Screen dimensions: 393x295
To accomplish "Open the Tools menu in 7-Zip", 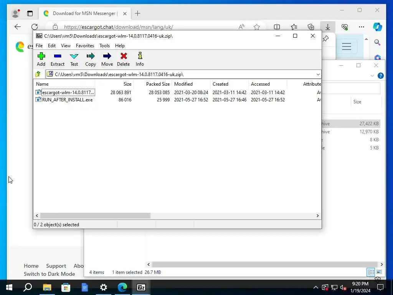I will [x=104, y=46].
